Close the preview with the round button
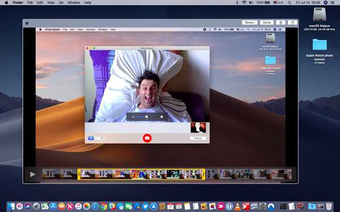This screenshot has height=212, width=340. [27, 23]
